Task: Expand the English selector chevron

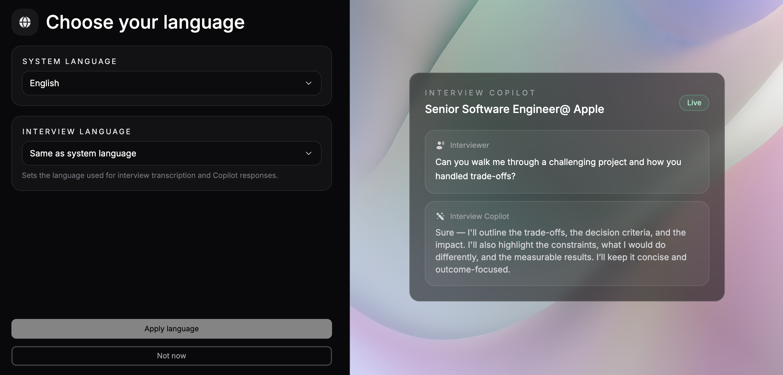Action: (308, 83)
